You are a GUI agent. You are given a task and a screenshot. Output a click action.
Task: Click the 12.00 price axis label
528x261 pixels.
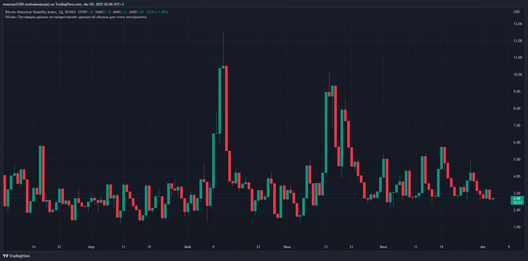[x=518, y=41]
